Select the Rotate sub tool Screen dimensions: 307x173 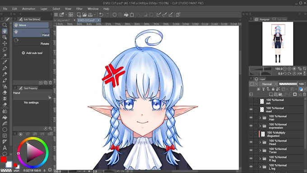click(31, 42)
